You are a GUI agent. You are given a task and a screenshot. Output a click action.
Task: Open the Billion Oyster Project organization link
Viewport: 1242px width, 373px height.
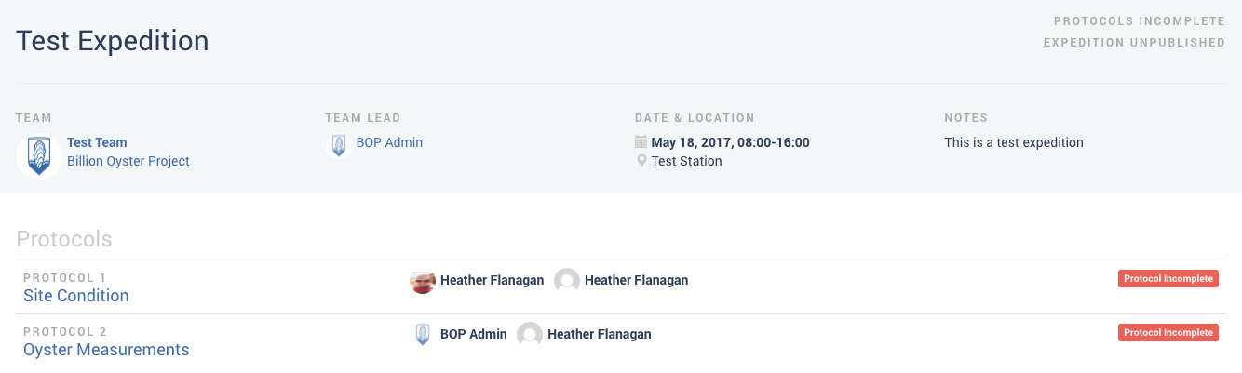click(x=128, y=161)
